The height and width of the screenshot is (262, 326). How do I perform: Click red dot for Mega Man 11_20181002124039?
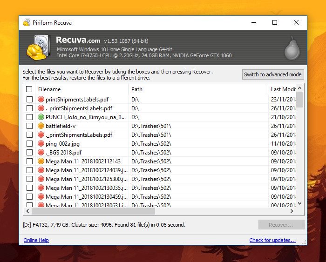pyautogui.click(x=41, y=170)
